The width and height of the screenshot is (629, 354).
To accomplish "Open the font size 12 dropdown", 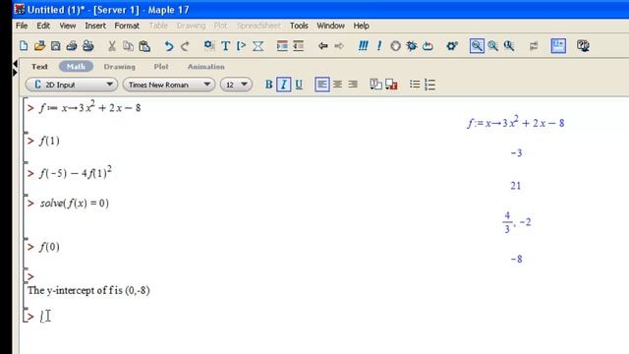I will pyautogui.click(x=236, y=85).
